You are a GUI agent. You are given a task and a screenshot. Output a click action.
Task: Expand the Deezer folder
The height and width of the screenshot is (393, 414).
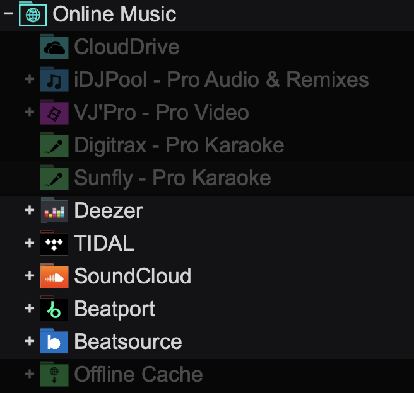29,210
